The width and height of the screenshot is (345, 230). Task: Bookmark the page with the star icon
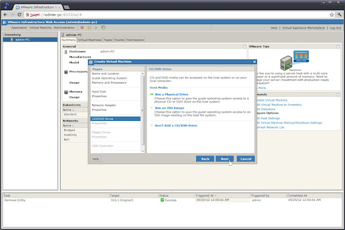pos(332,15)
